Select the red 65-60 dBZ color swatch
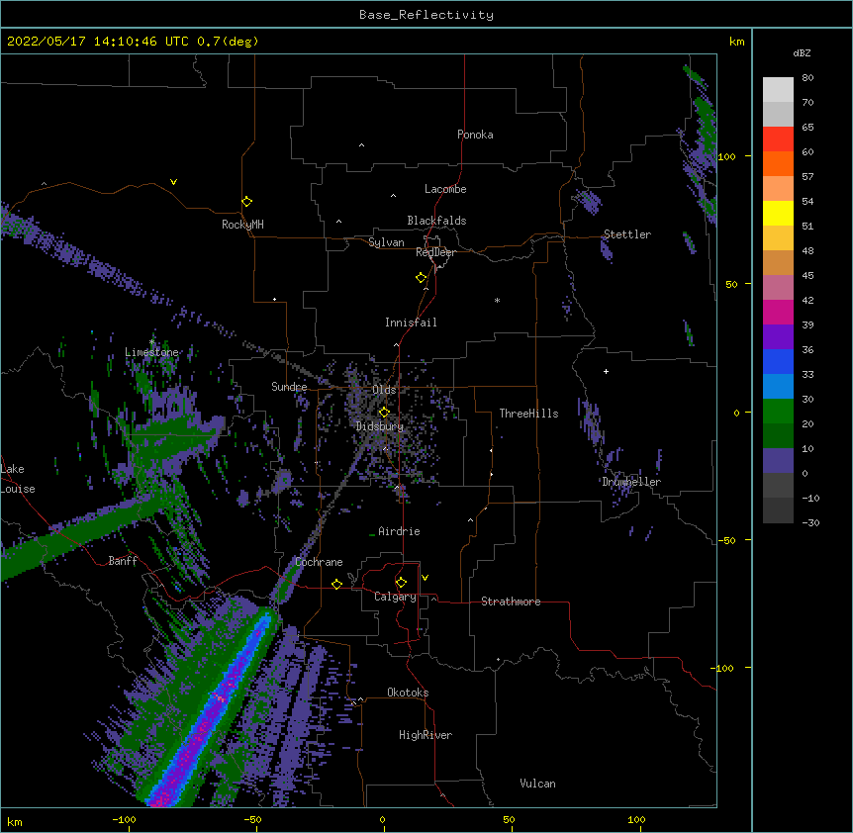Image resolution: width=853 pixels, height=833 pixels. tap(778, 139)
